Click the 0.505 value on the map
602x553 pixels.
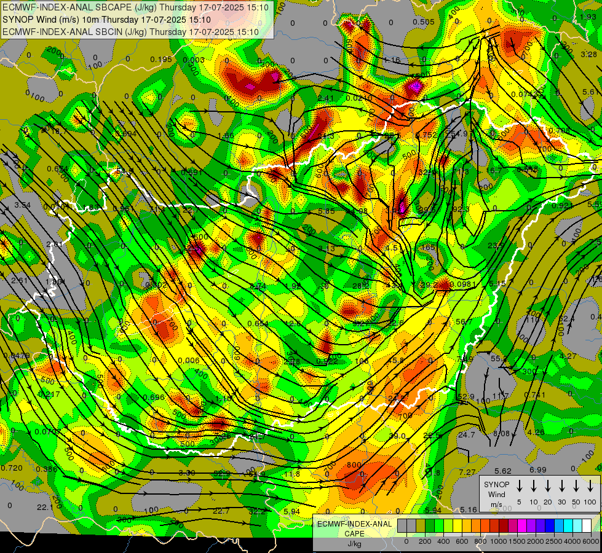click(424, 22)
